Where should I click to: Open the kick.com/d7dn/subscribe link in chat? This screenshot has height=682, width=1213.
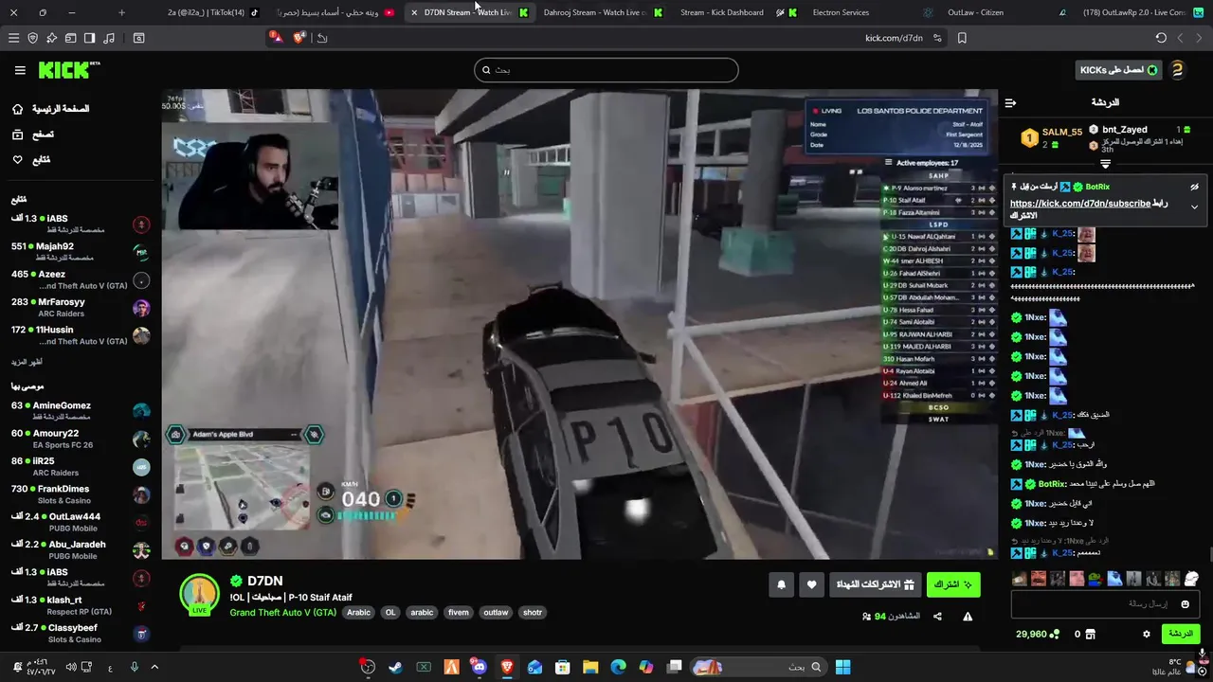click(1080, 204)
